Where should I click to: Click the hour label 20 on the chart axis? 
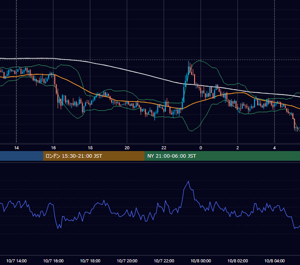pos(127,148)
